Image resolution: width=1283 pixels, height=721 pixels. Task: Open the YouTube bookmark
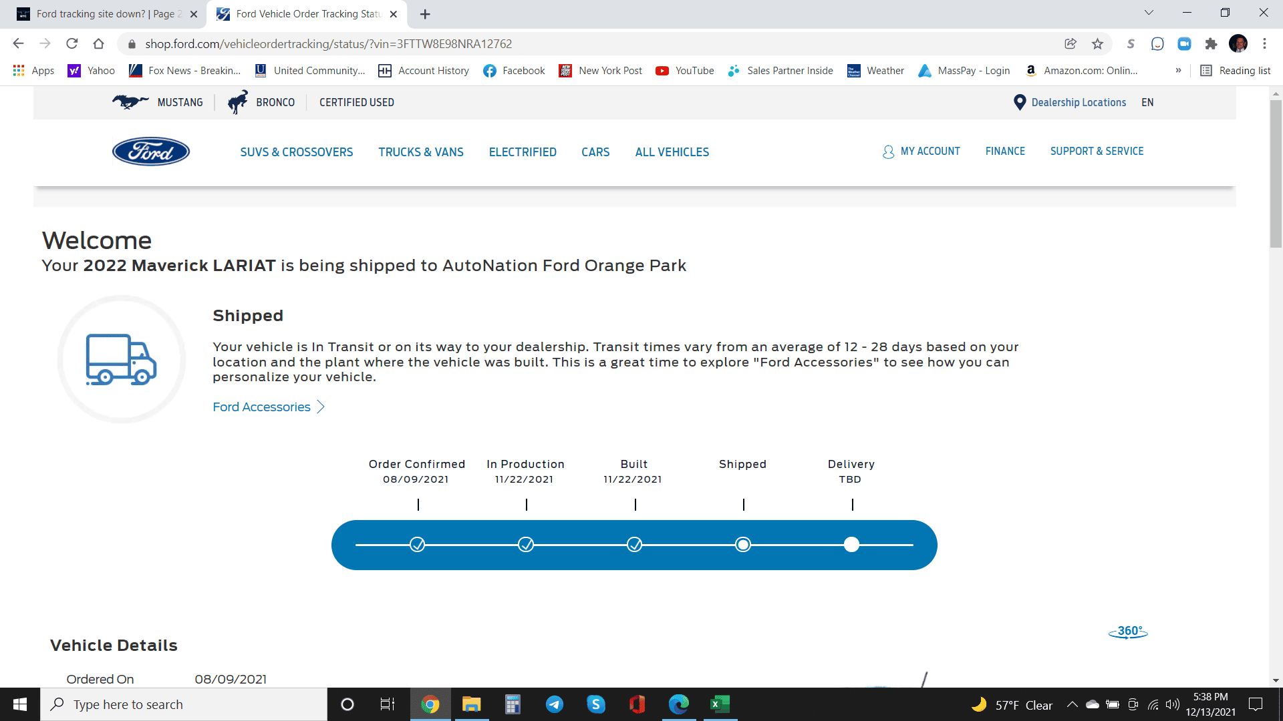point(685,71)
